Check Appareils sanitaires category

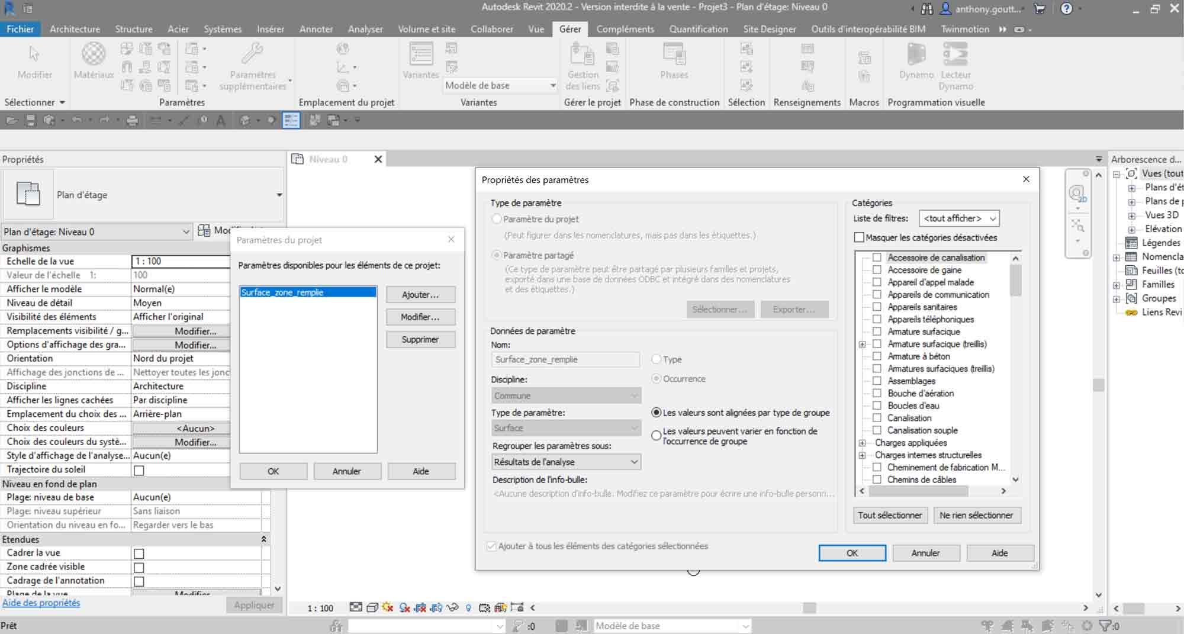point(877,307)
